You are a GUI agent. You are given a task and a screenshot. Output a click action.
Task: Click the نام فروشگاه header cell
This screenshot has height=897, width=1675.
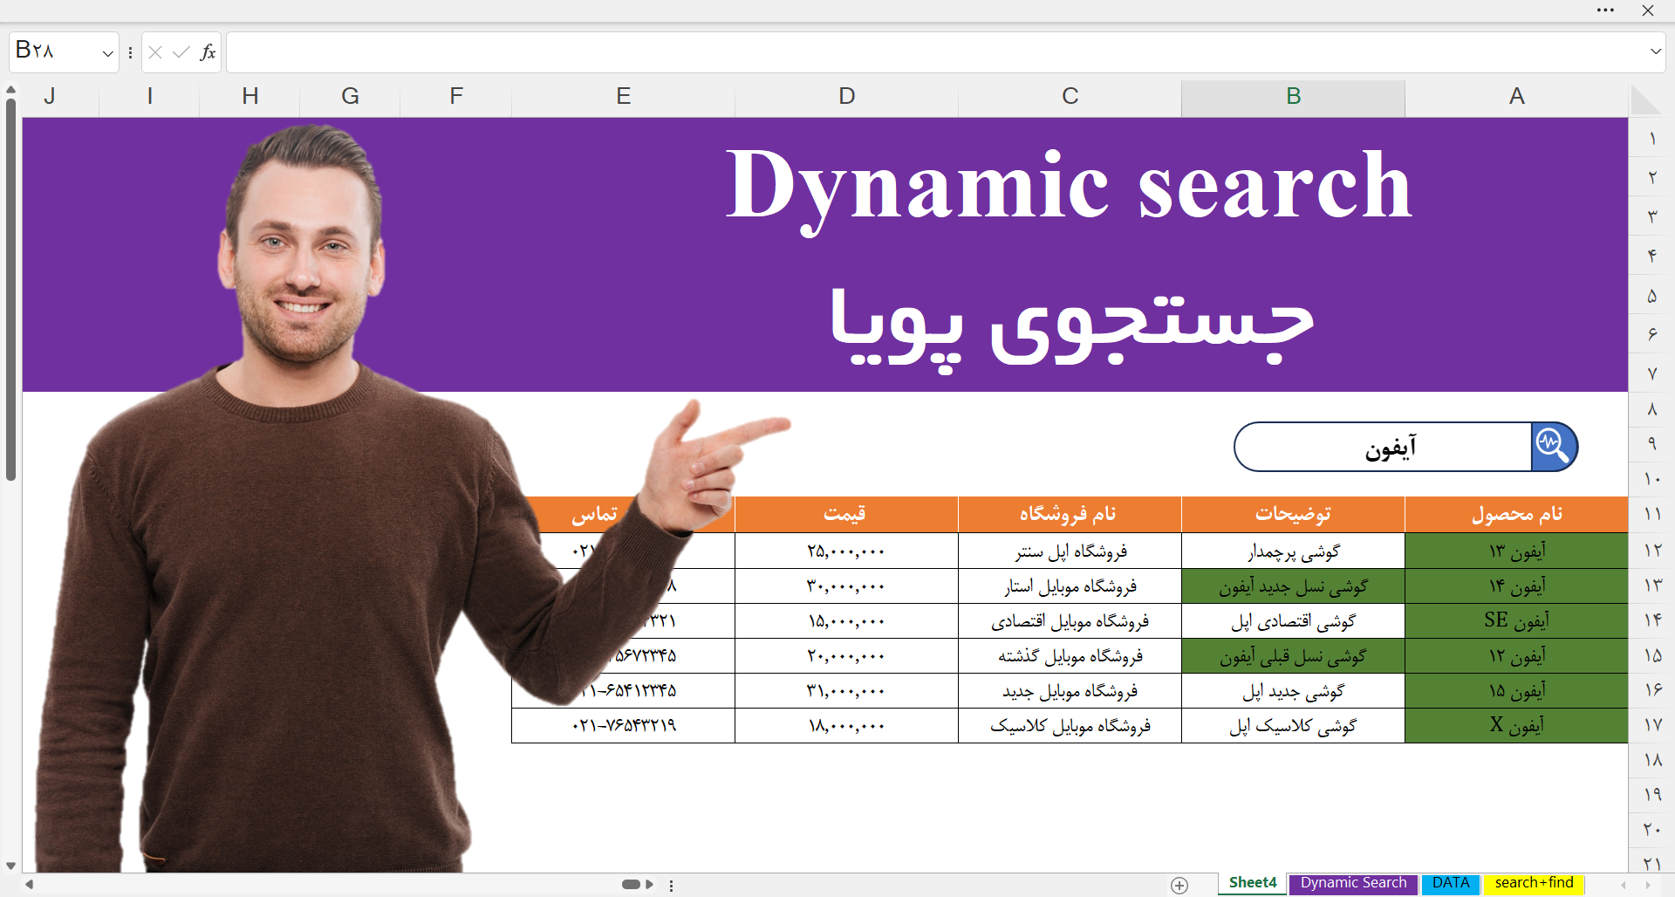[x=1070, y=515]
